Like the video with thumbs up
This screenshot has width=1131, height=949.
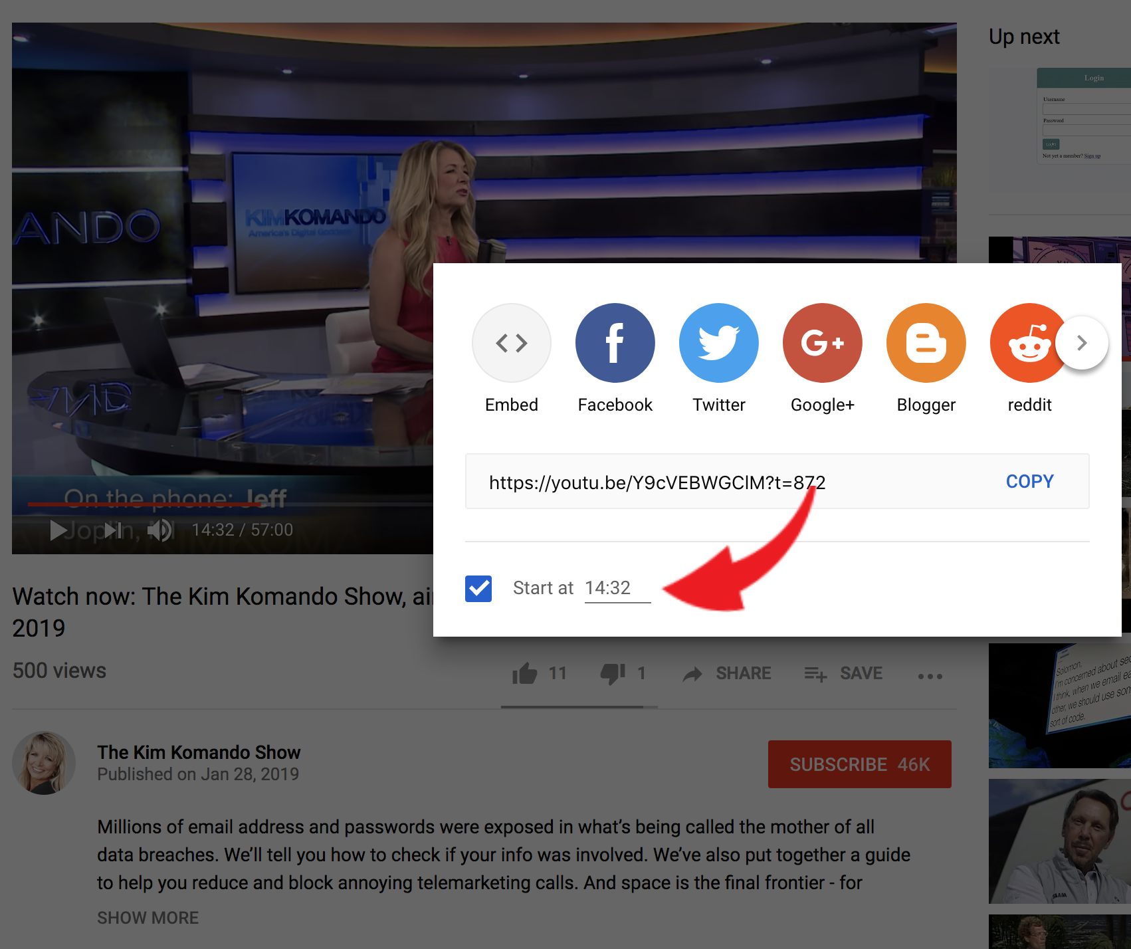point(525,674)
